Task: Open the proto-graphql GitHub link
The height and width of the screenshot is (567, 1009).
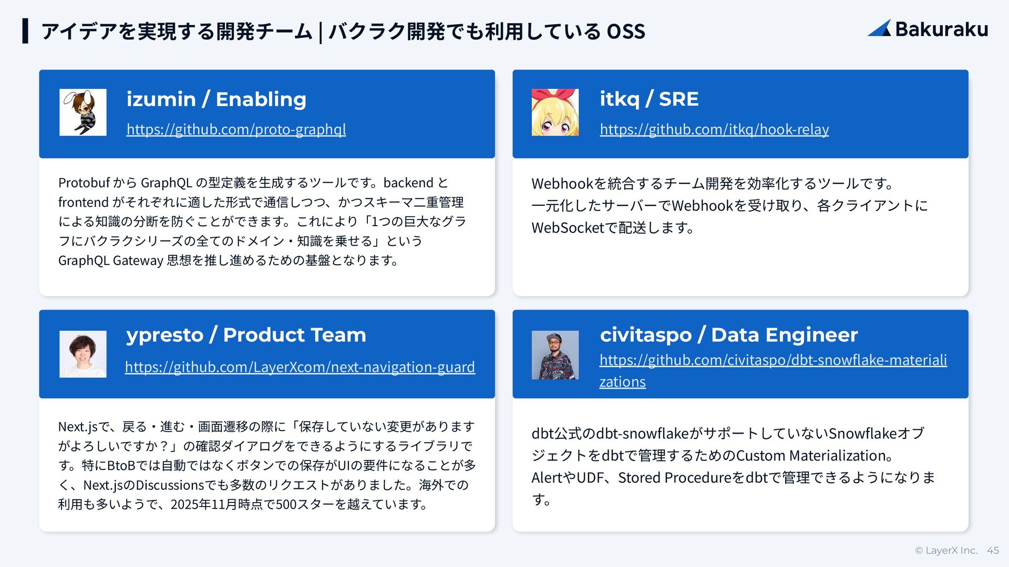Action: click(236, 129)
